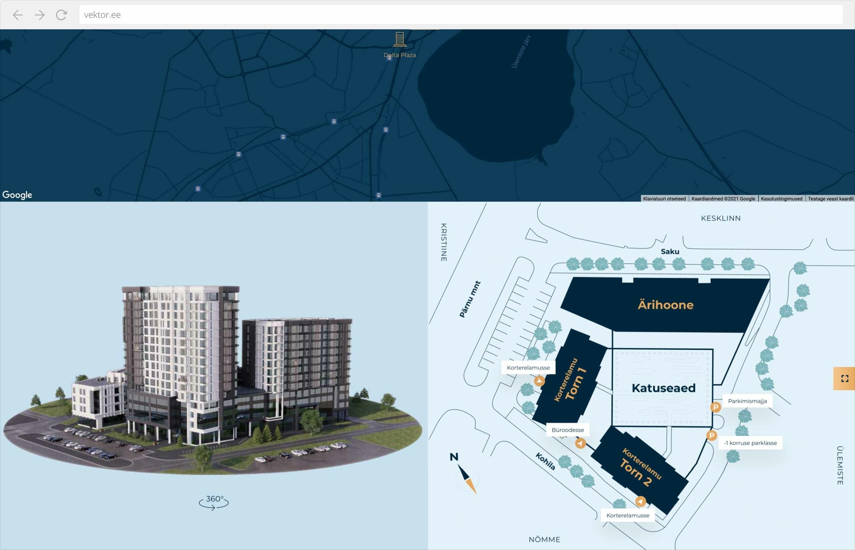Click the browser back arrow
The image size is (855, 550).
click(x=17, y=15)
